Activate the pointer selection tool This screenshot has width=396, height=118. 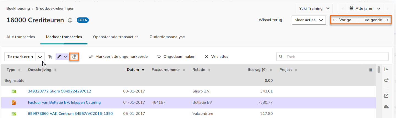pos(50,57)
